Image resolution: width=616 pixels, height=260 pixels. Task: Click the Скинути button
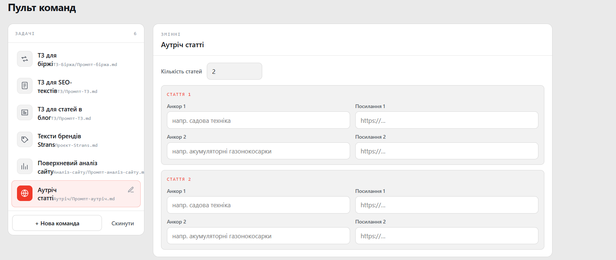123,223
